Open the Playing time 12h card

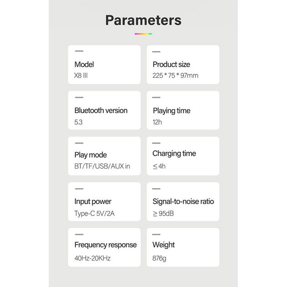pos(183,111)
